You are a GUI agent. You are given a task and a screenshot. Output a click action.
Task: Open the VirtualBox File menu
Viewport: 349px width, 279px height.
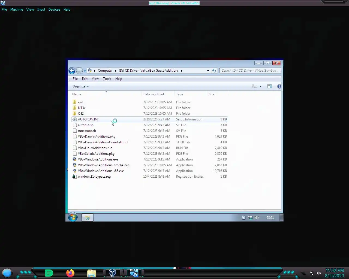click(x=4, y=9)
